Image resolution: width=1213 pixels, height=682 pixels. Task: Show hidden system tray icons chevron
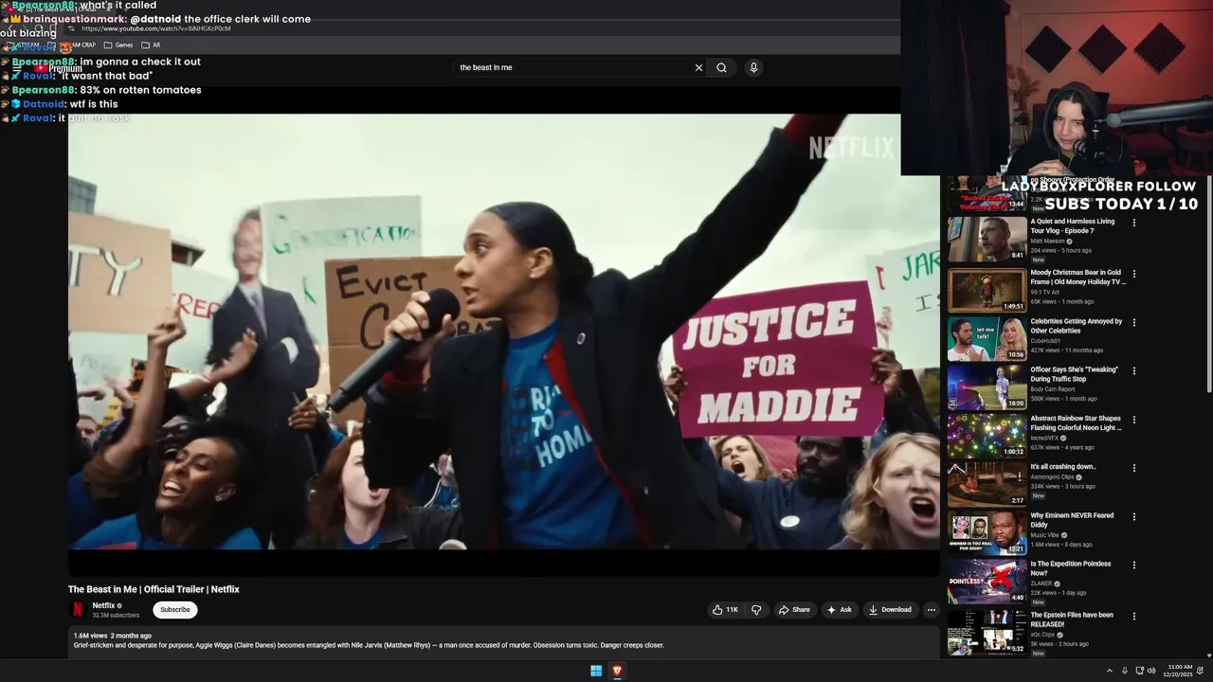tap(1110, 671)
